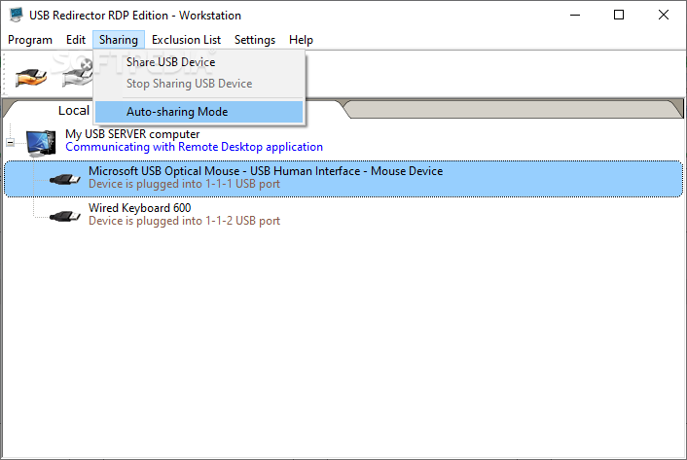The height and width of the screenshot is (460, 687).
Task: Enable Auto-sharing Mode from menu
Action: (199, 112)
